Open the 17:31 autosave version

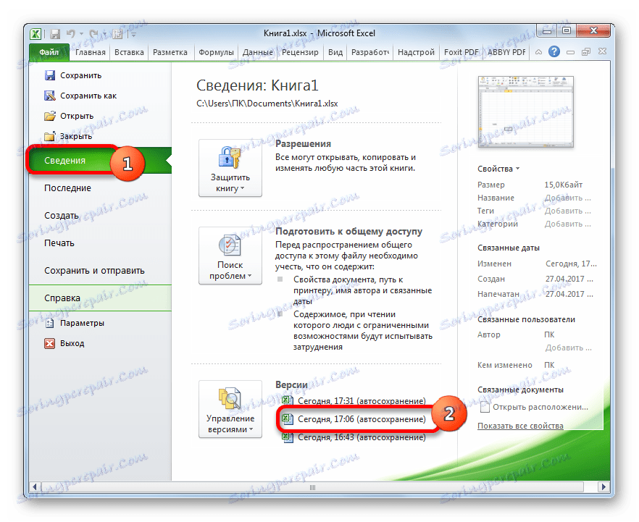pyautogui.click(x=354, y=400)
